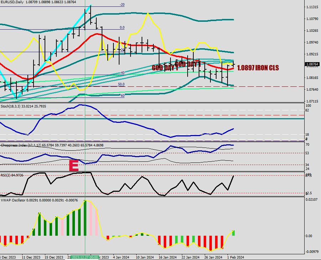The height and width of the screenshot is (260, 321).
Task: Click the 0.0 Fibonacci level label
Action: point(122,27)
